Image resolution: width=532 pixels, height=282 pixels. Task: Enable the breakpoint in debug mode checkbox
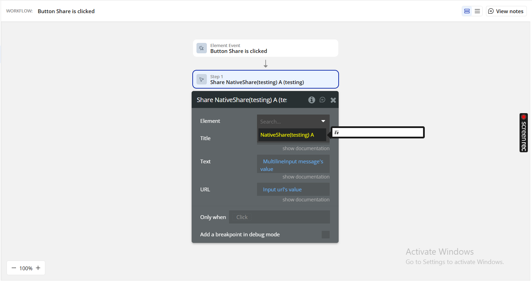(325, 235)
